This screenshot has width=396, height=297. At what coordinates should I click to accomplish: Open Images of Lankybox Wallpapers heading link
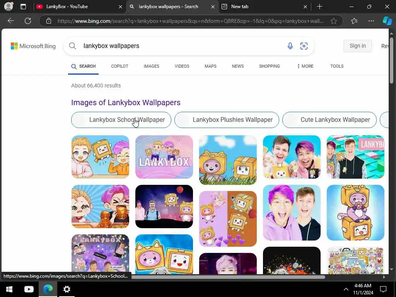126,102
